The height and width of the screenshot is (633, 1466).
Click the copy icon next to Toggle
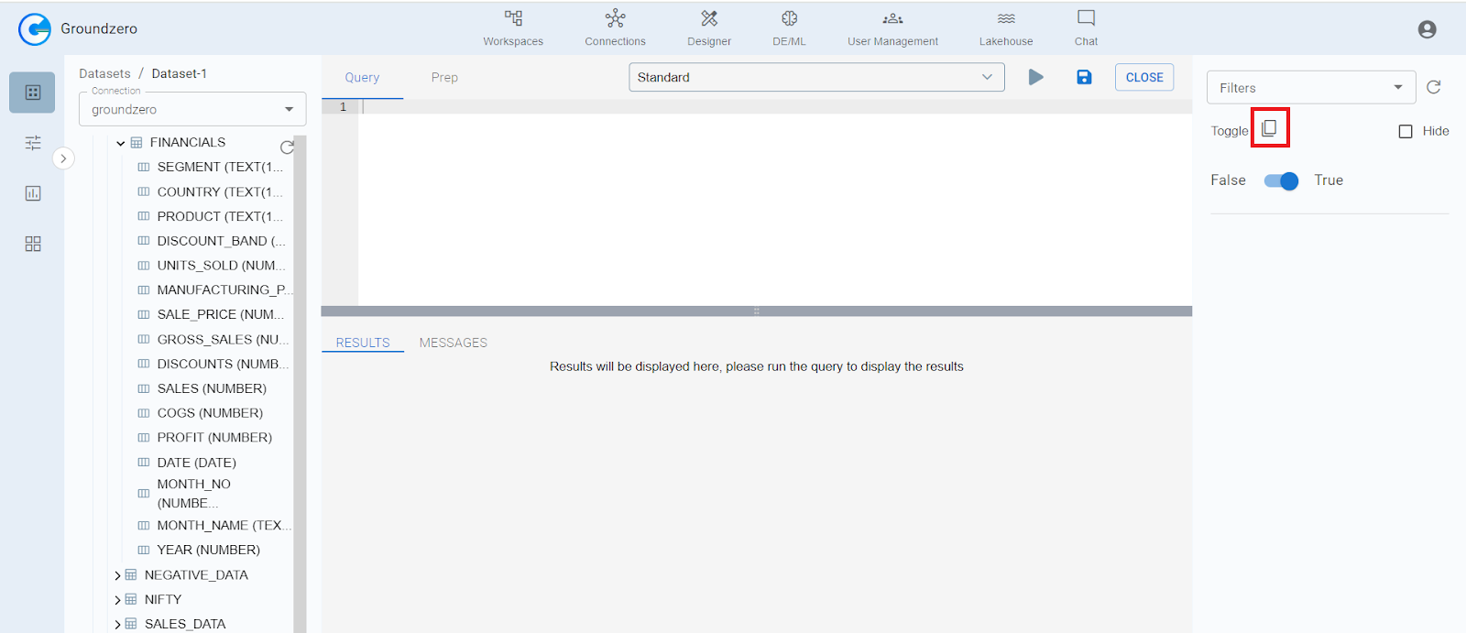tap(1269, 128)
